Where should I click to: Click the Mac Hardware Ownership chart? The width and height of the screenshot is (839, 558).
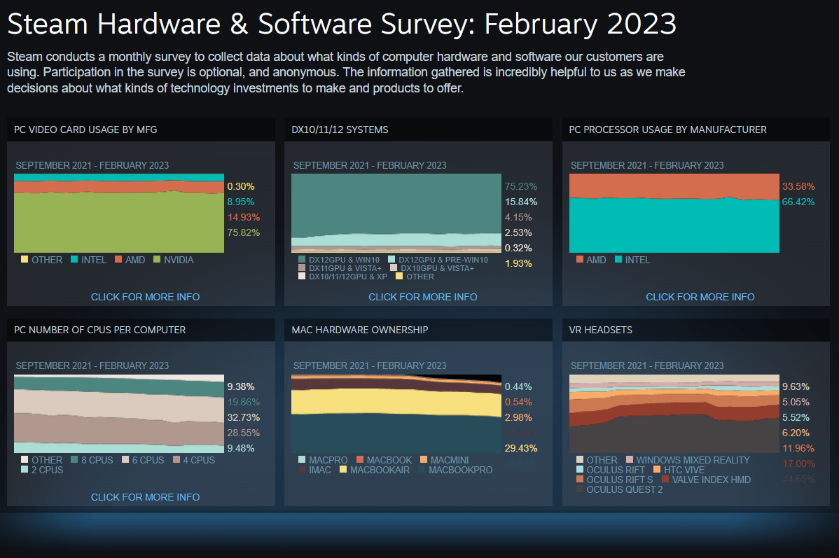pyautogui.click(x=396, y=413)
